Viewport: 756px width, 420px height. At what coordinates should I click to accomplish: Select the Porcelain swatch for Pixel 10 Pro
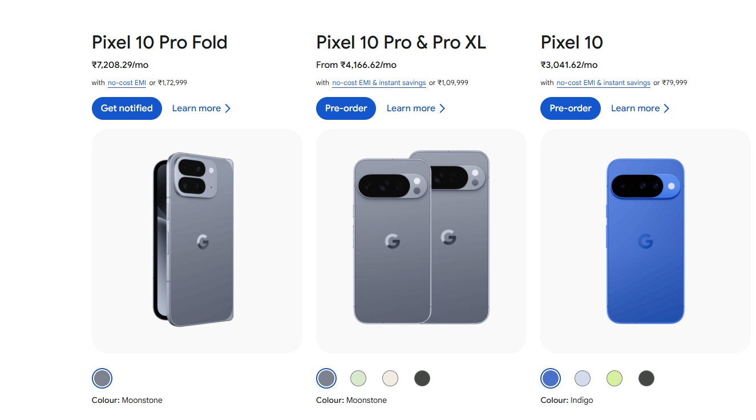(390, 378)
